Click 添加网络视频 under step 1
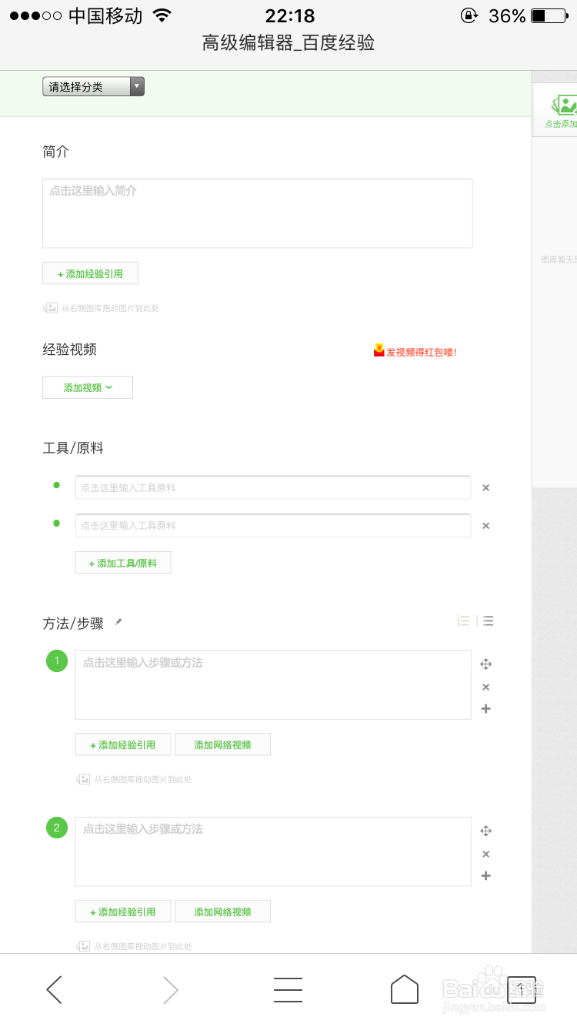Image resolution: width=577 pixels, height=1027 pixels. (x=222, y=744)
